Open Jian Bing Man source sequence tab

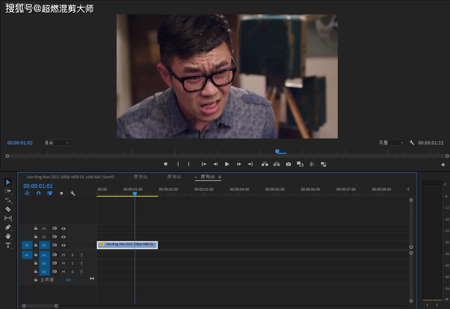[x=70, y=177]
